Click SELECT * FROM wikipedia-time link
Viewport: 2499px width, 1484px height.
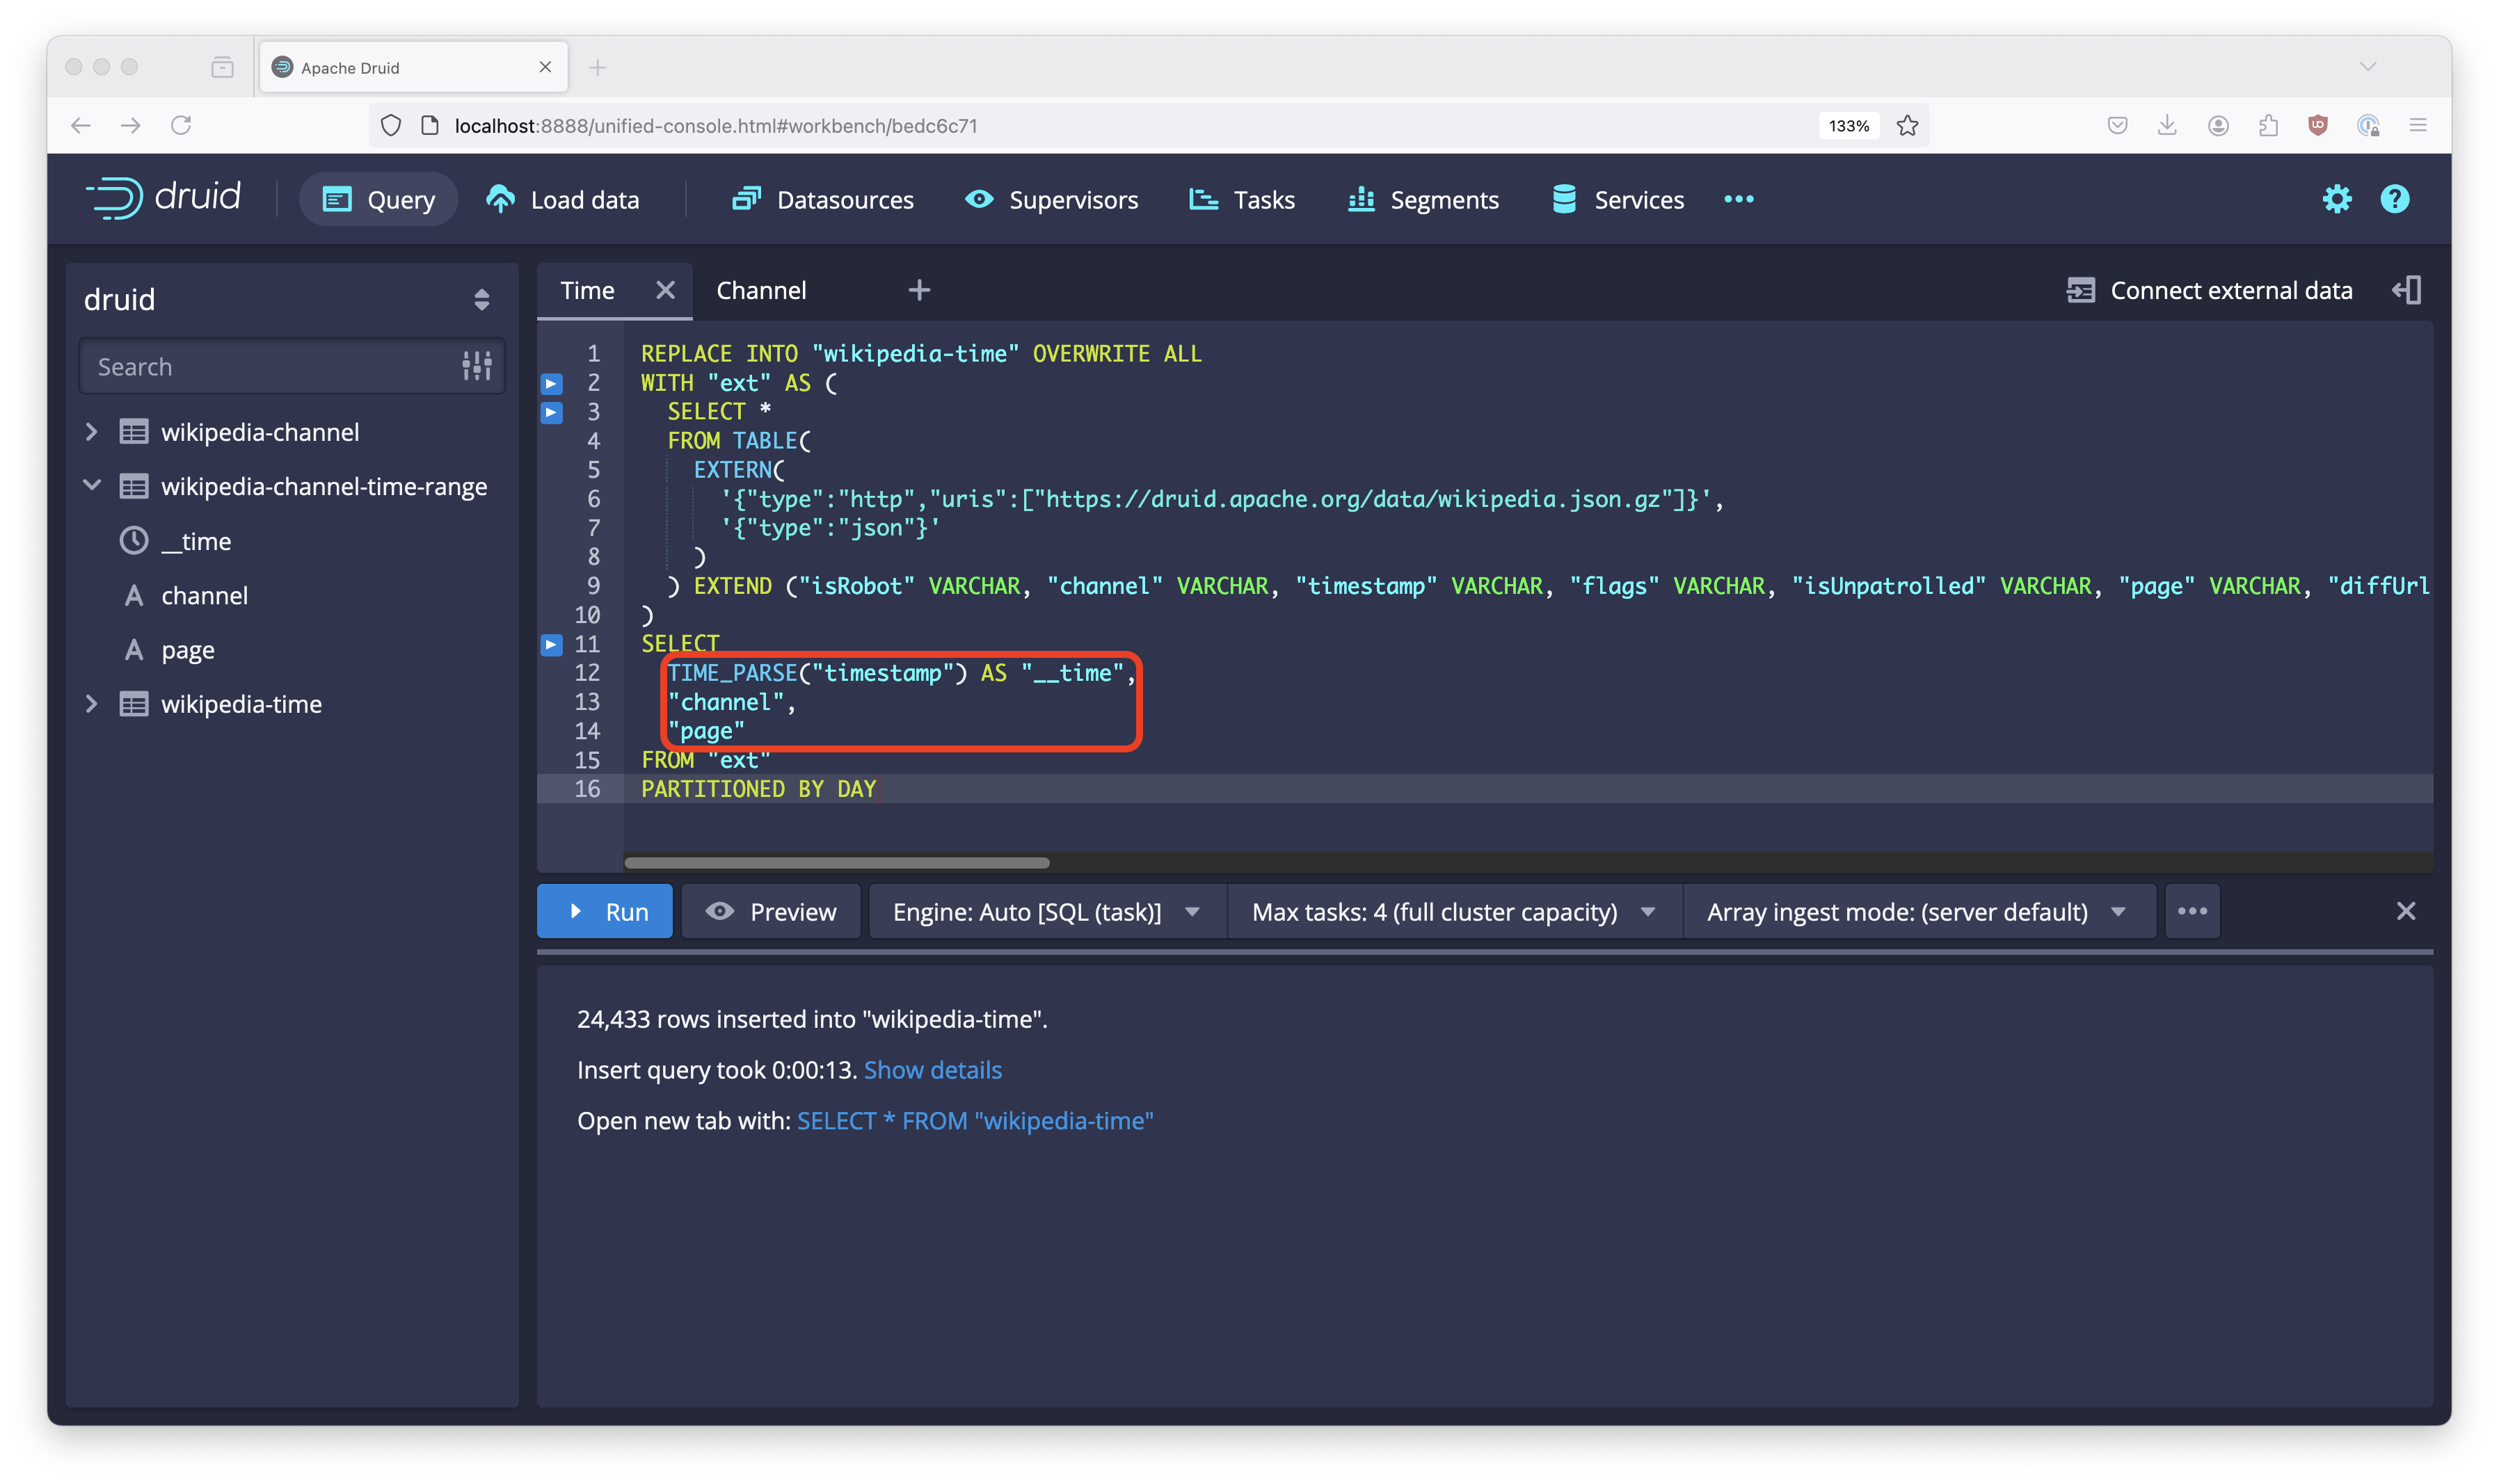pos(974,1120)
